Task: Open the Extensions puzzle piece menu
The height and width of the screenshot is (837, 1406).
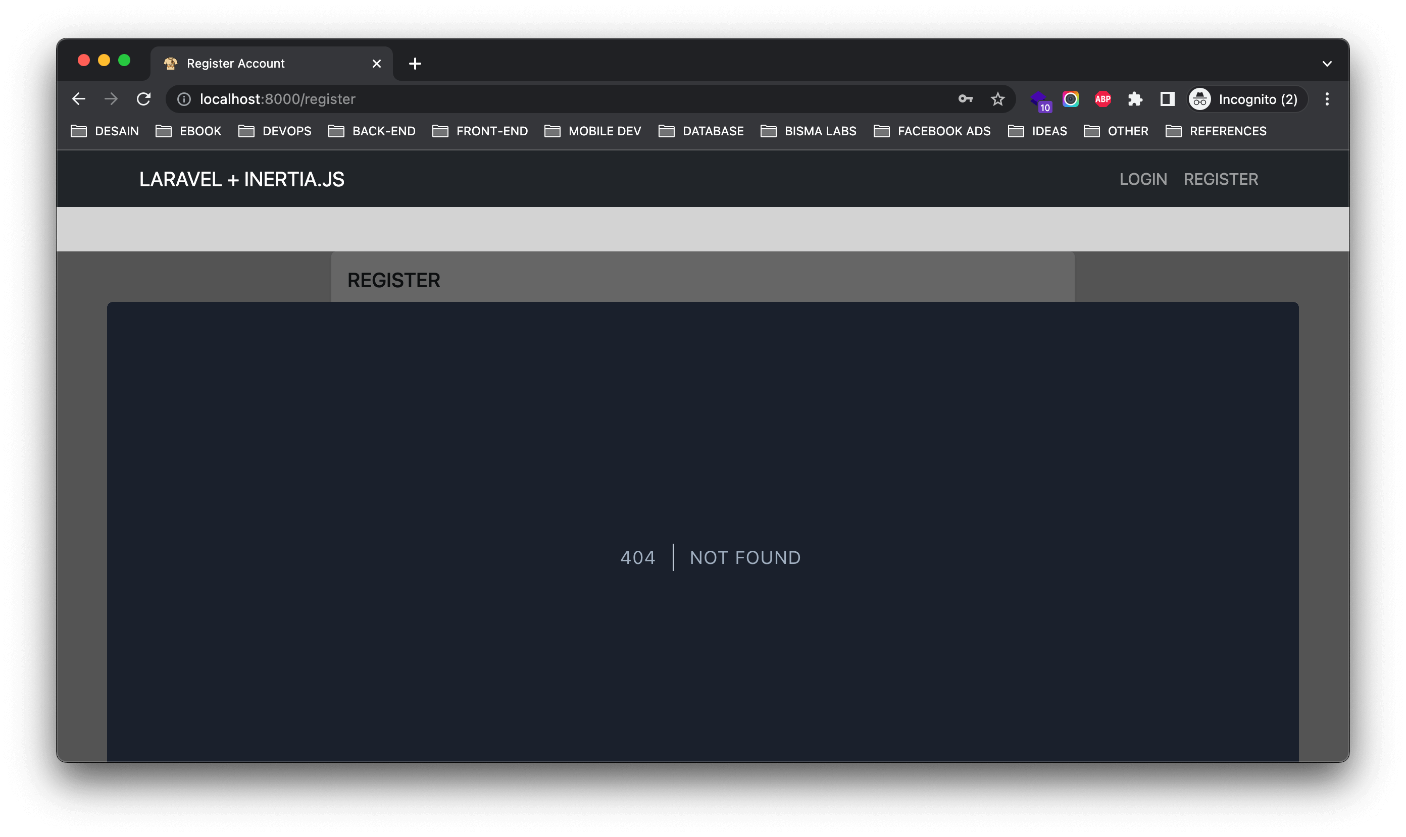Action: (x=1135, y=99)
